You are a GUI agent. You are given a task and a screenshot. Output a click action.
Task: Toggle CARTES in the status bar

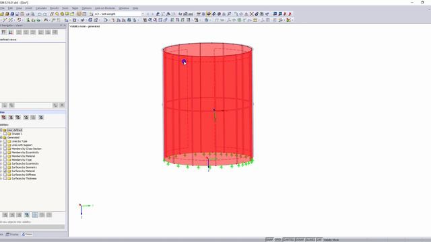click(288, 240)
